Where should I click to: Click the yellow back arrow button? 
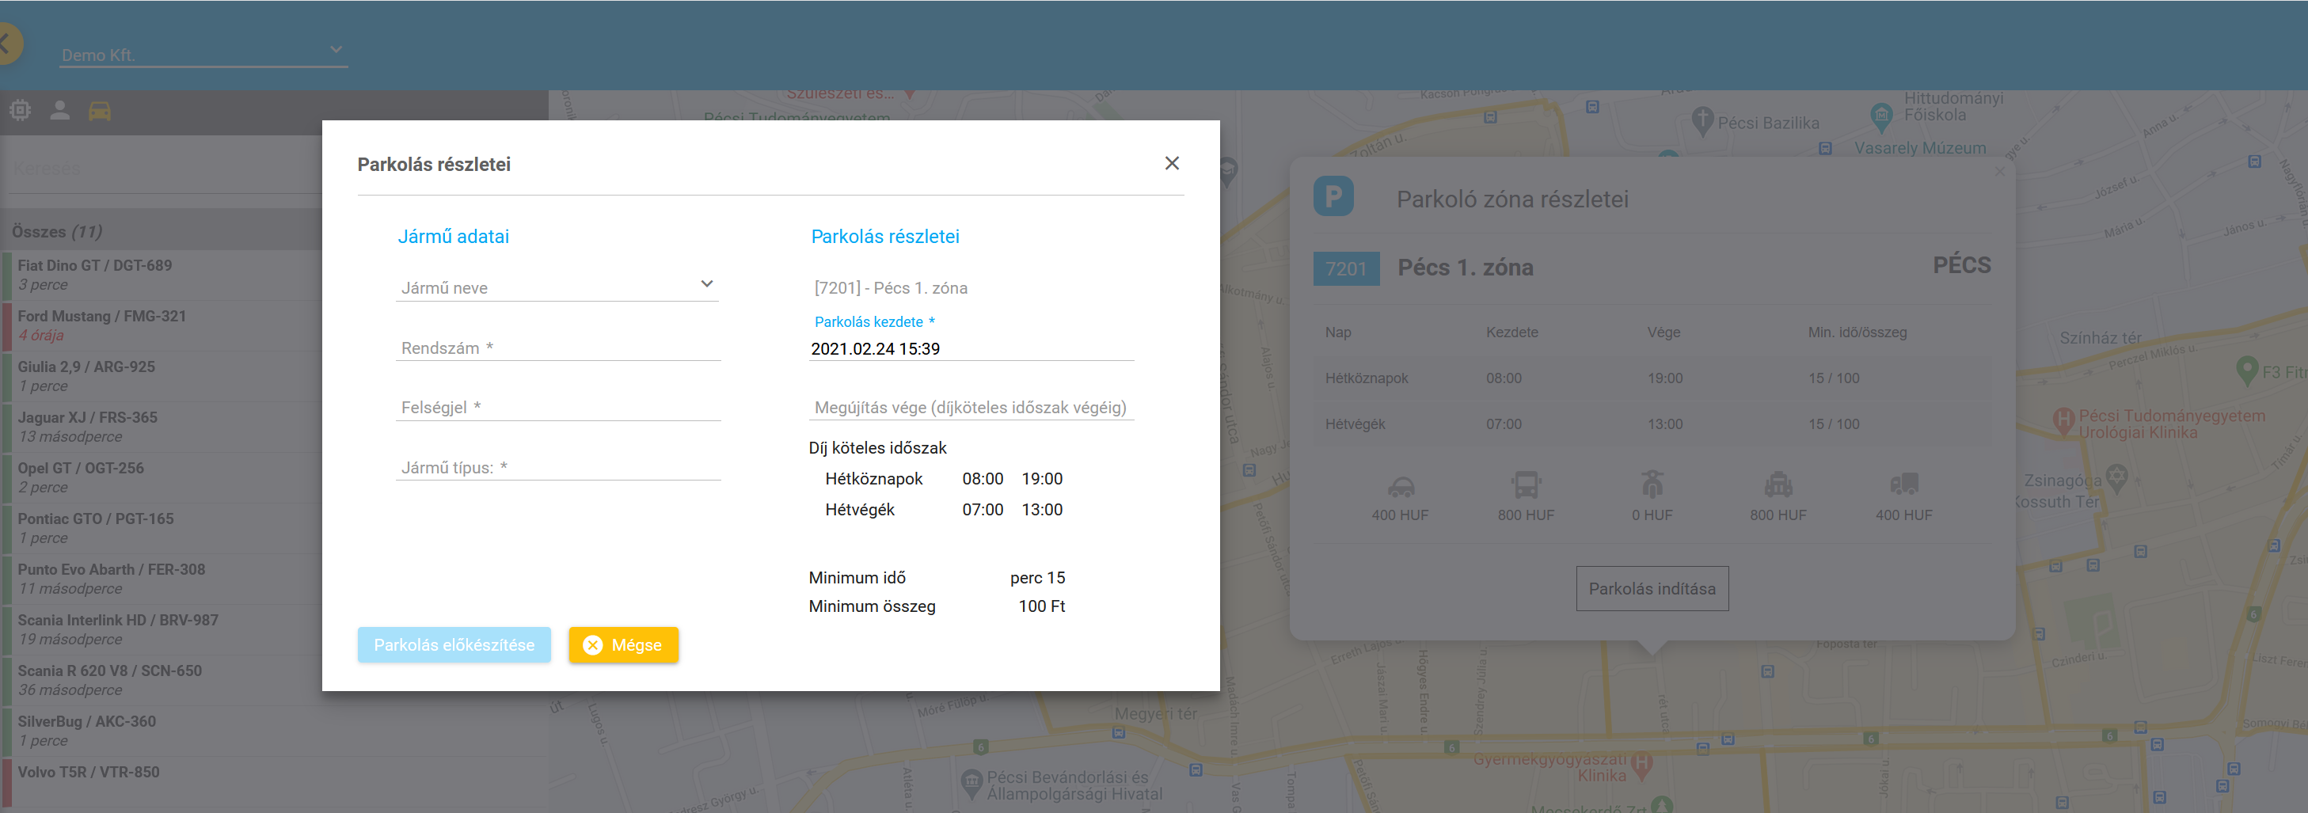tap(7, 43)
